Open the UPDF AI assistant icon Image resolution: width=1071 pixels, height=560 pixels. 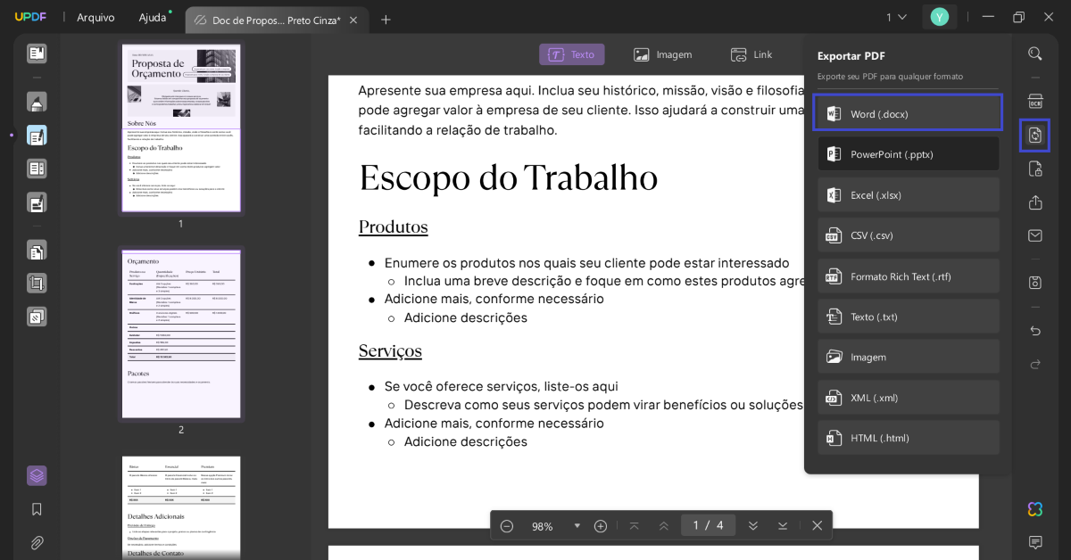tap(1034, 509)
